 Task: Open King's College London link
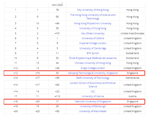point(93,68)
